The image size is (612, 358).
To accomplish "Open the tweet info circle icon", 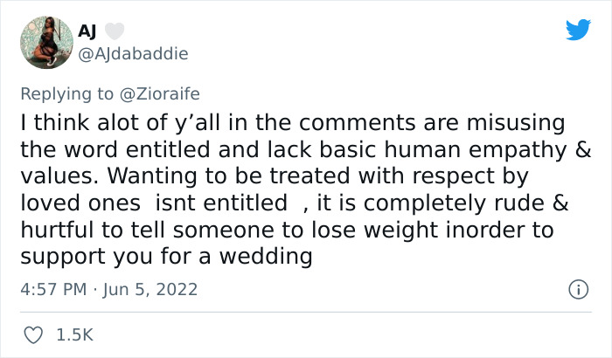I will point(577,288).
